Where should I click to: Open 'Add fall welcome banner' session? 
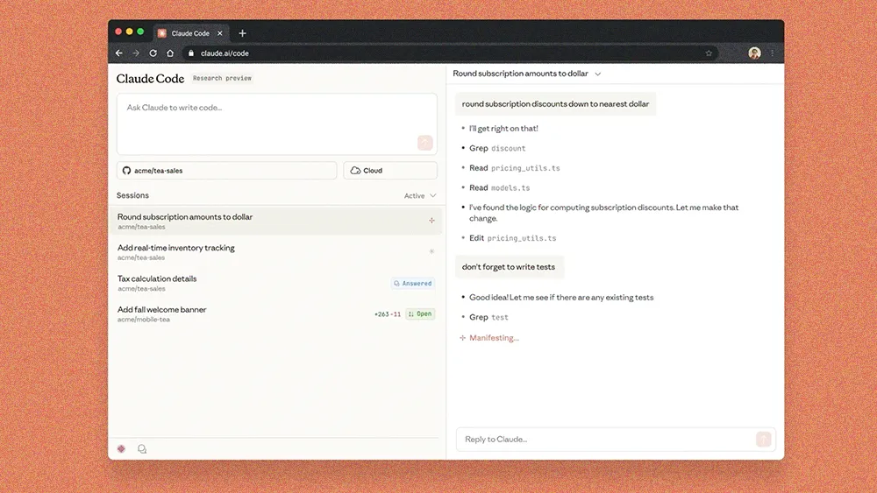coord(276,313)
